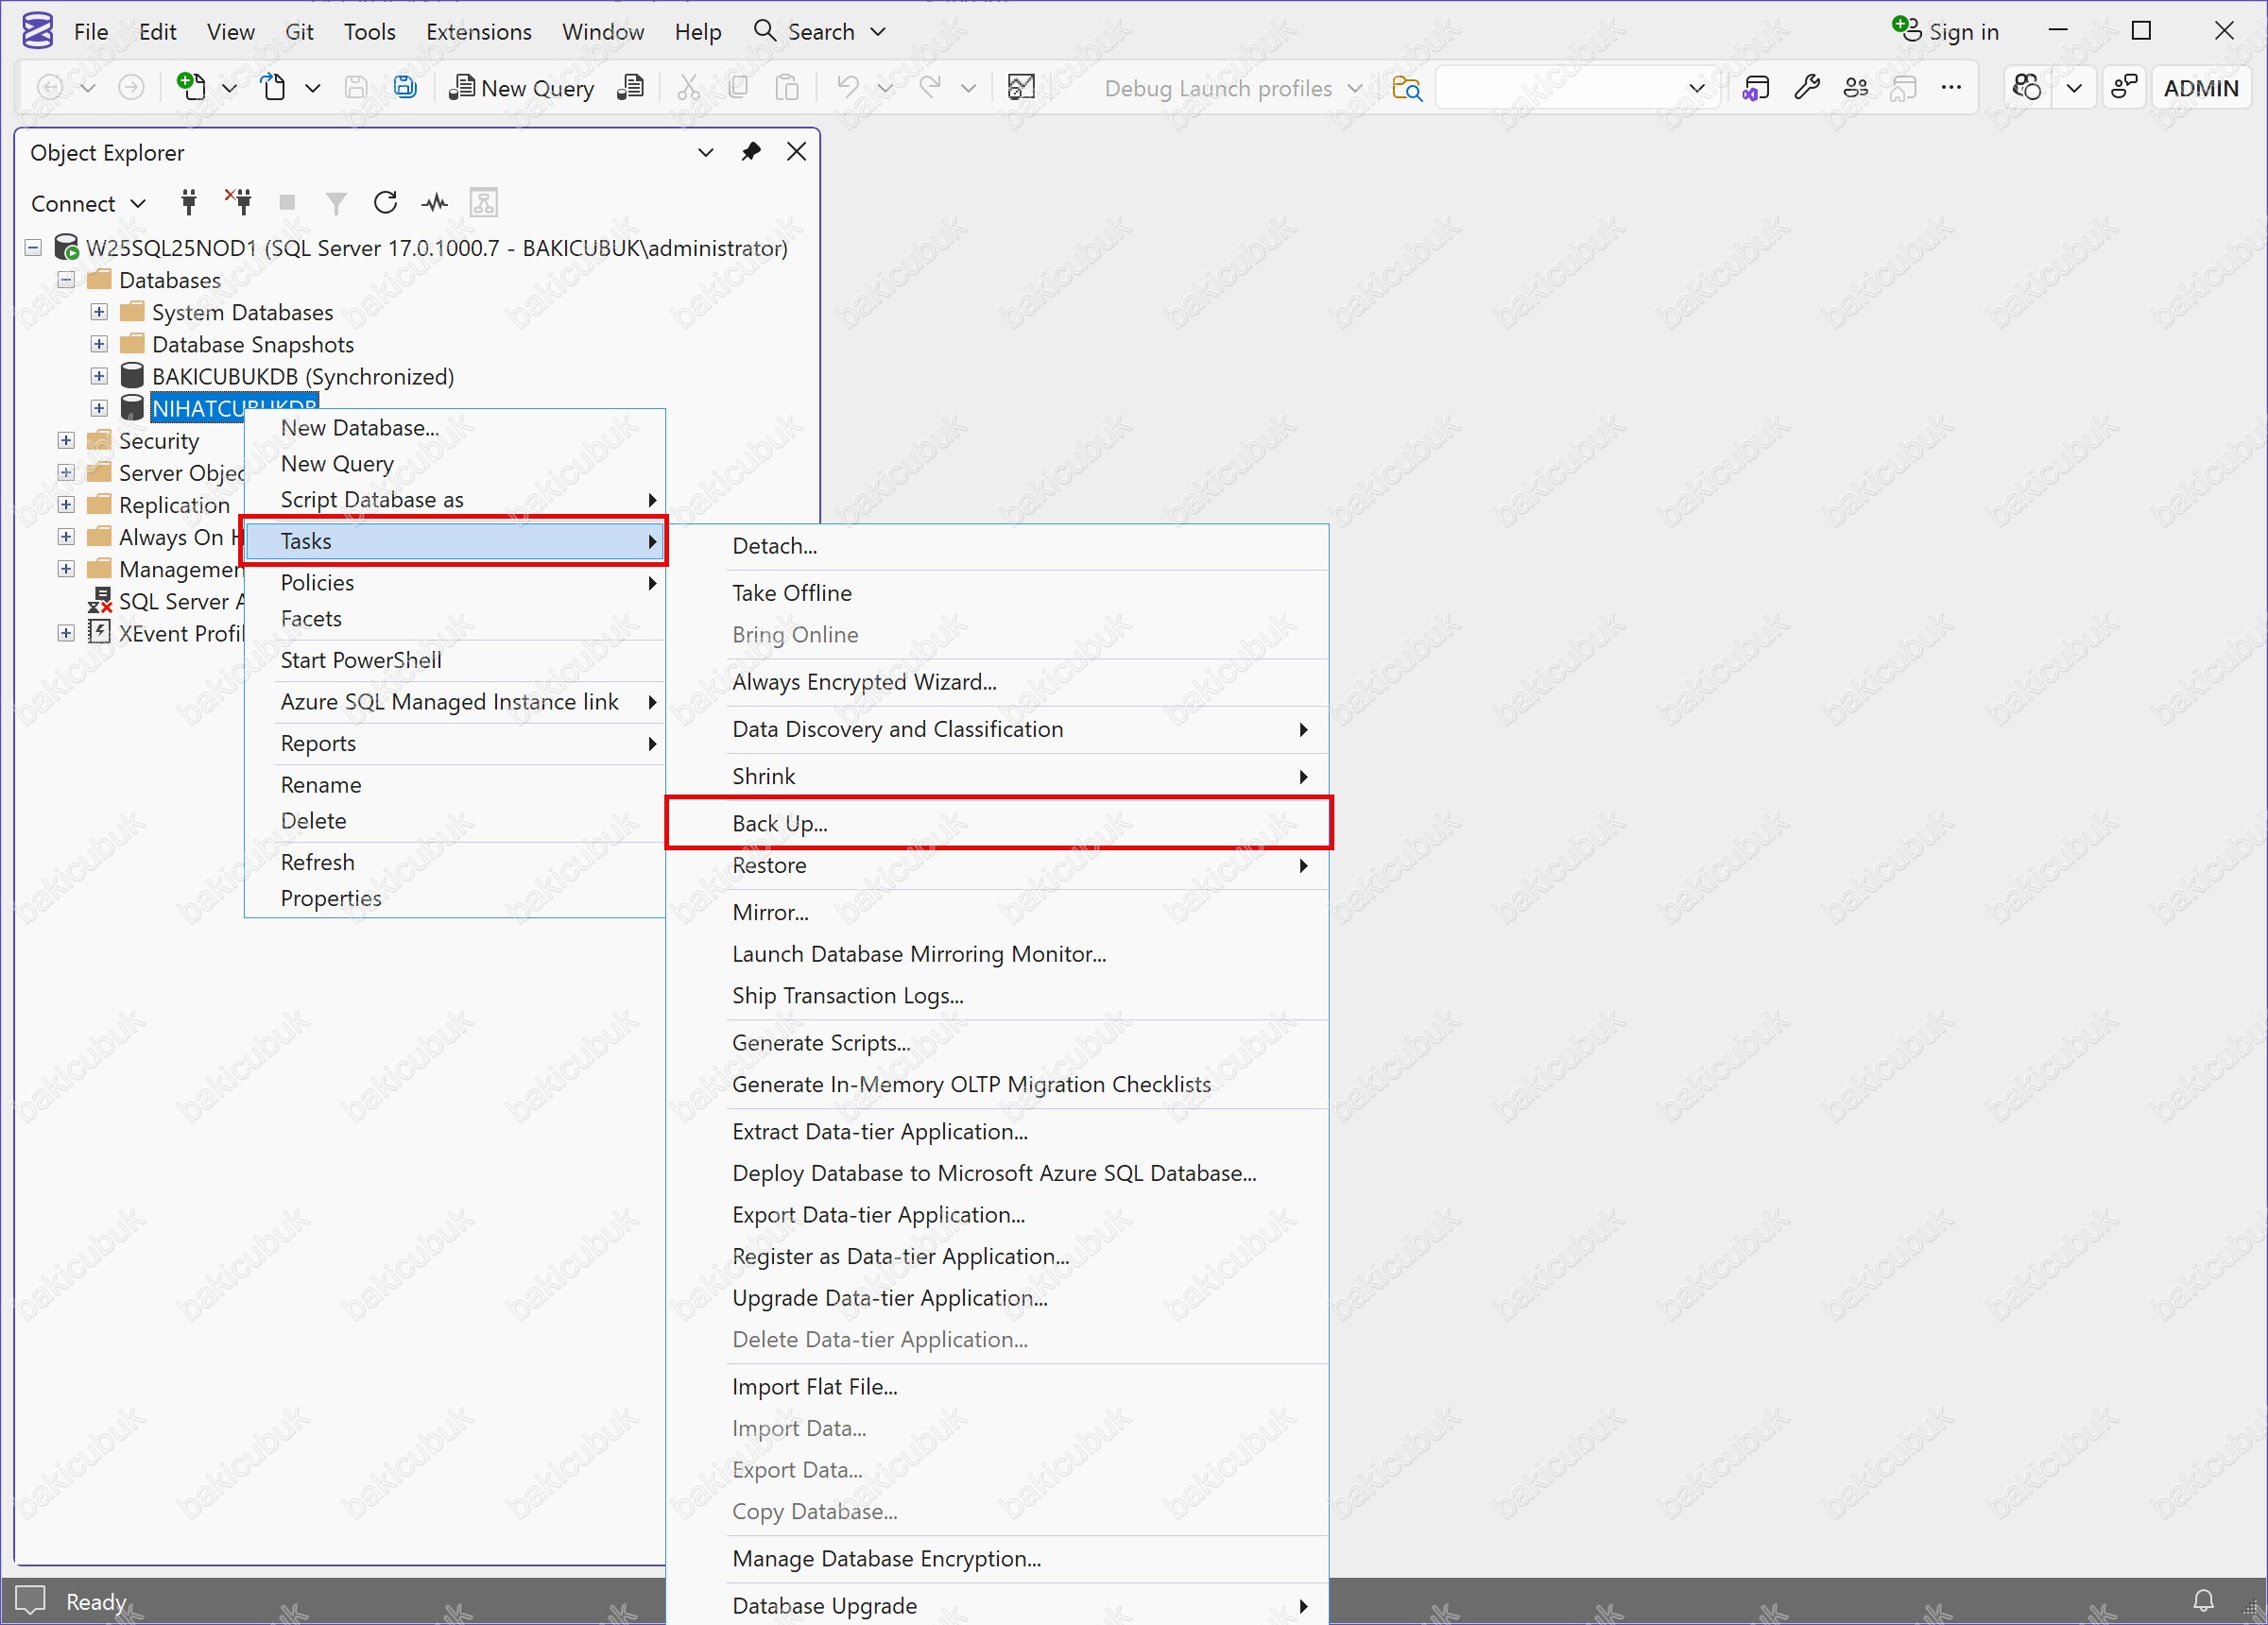Screen dimensions: 2268x1625
Task: Pin the Object Explorer panel
Action: coord(750,152)
